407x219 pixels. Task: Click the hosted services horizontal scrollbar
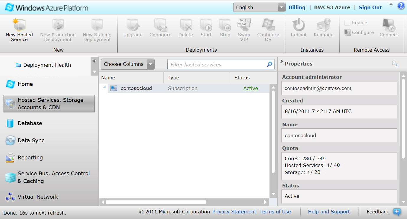pos(156,202)
